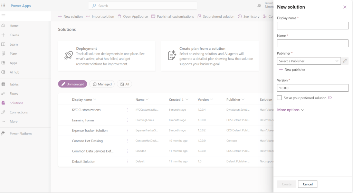Screen dimensions: 353x193
Task: Click the Version input field
Action: (x=313, y=88)
